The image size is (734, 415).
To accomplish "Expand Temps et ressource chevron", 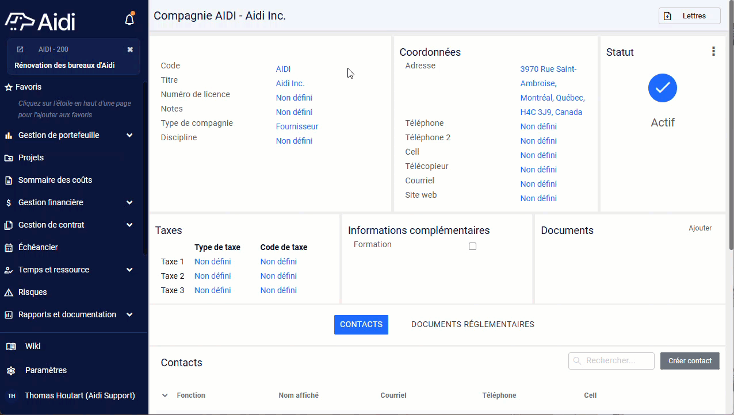I will click(129, 270).
